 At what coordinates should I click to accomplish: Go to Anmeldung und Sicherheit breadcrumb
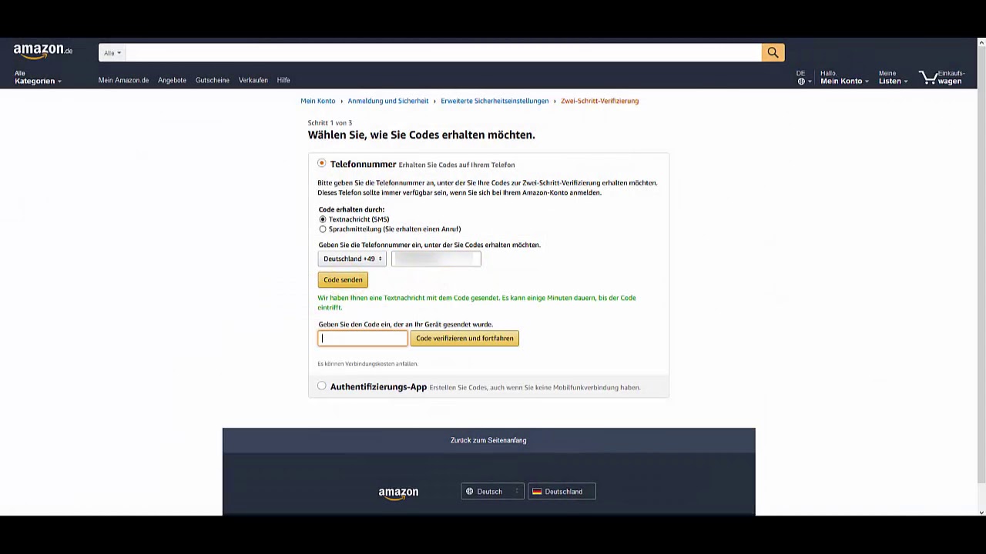pyautogui.click(x=387, y=101)
